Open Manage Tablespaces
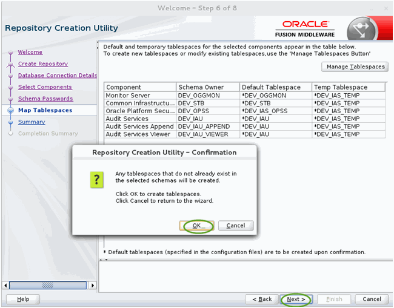The height and width of the screenshot is (308, 394). pos(355,67)
